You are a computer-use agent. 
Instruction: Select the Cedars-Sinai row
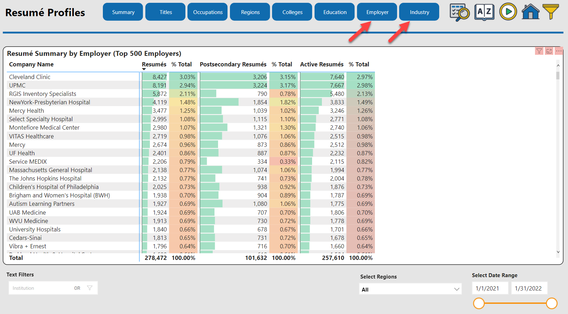pyautogui.click(x=191, y=238)
